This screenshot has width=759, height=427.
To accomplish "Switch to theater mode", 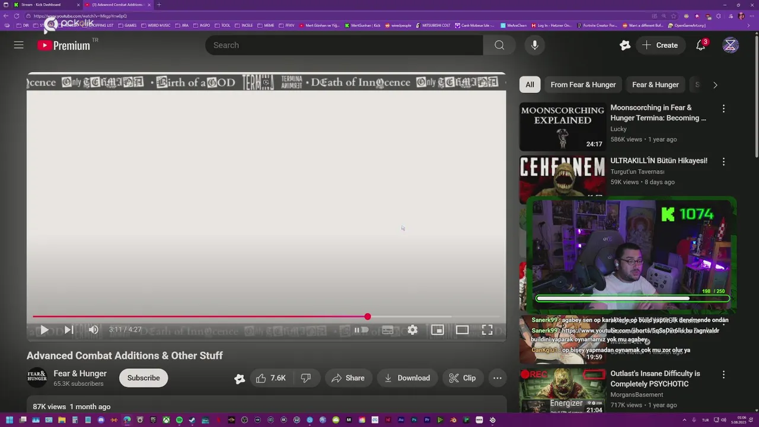I will pos(462,330).
